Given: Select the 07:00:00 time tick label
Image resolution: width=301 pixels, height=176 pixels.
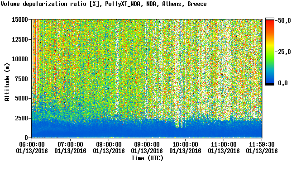Looking at the screenshot, I should (x=70, y=144).
